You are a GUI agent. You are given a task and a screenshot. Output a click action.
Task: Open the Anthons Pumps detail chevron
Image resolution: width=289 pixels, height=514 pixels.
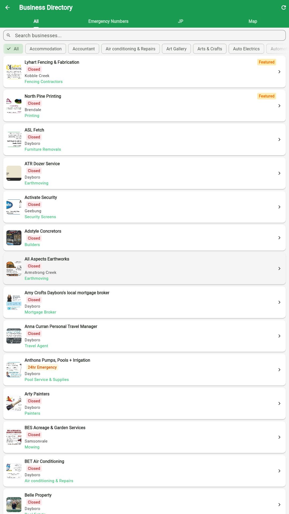coord(279,370)
